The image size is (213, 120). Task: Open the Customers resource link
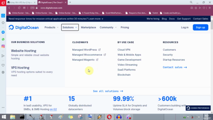tap(169, 50)
